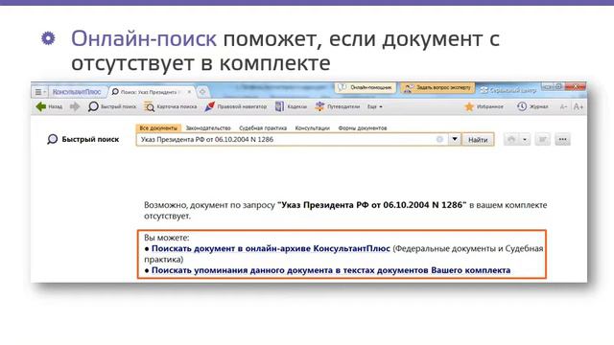Click Поискать документ в онлайн-архиве КонсультантПлюс link
Image resolution: width=614 pixels, height=345 pixels.
[271, 248]
